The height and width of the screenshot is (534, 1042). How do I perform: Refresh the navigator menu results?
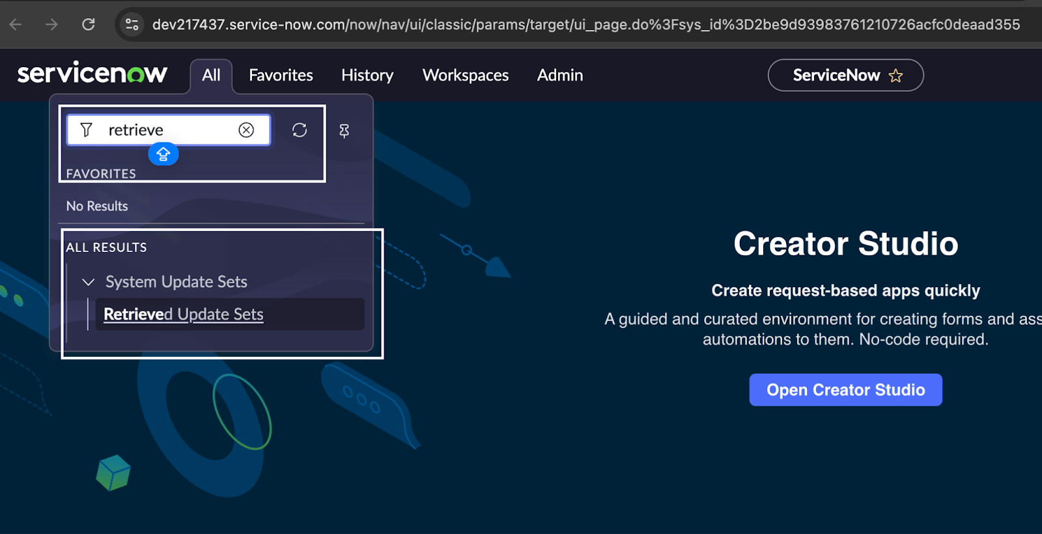(x=300, y=130)
